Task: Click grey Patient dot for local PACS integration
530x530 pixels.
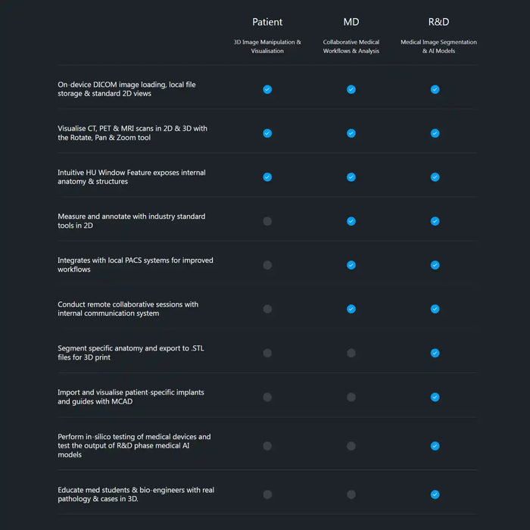Action: click(x=267, y=265)
